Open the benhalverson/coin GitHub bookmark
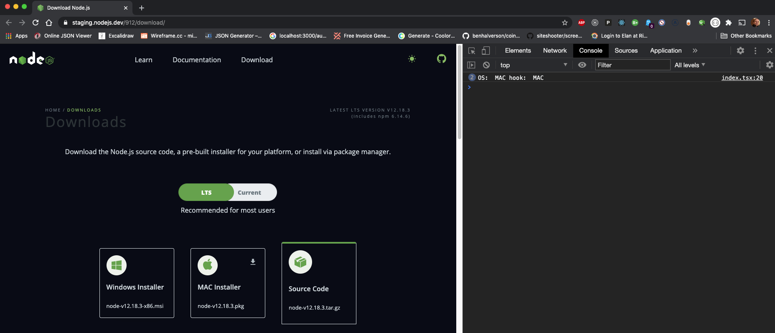 point(491,36)
